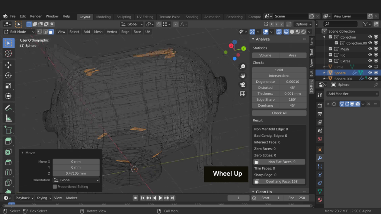The width and height of the screenshot is (381, 214).
Task: Open the Orientation Global dropdown
Action: (76, 180)
